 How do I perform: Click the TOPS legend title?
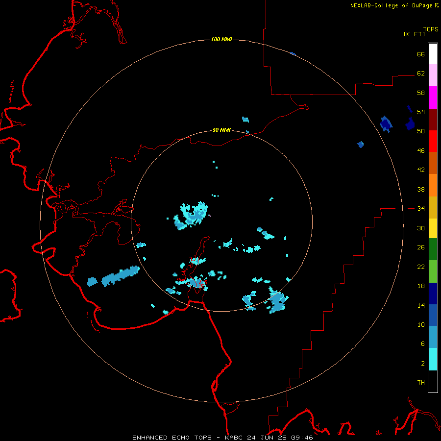431,29
